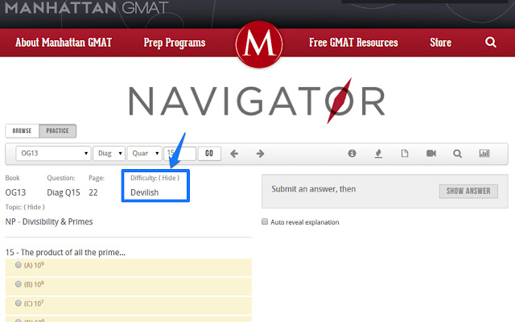The image size is (515, 322).
Task: Go to next question with right arrow
Action: coord(260,154)
